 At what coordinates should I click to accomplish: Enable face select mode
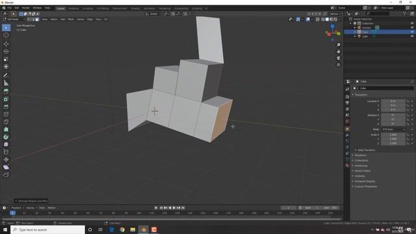click(x=37, y=19)
